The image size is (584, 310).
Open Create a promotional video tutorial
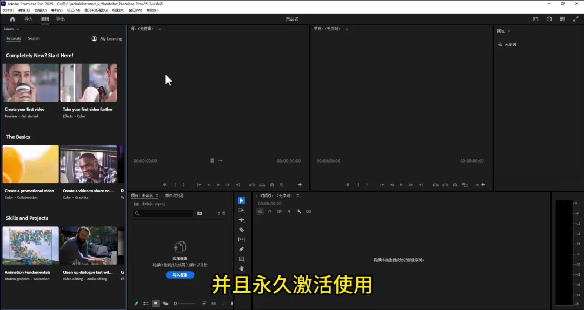(30, 164)
